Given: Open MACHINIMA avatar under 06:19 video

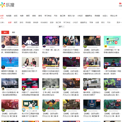Looking at the screenshot, I should [106, 89].
